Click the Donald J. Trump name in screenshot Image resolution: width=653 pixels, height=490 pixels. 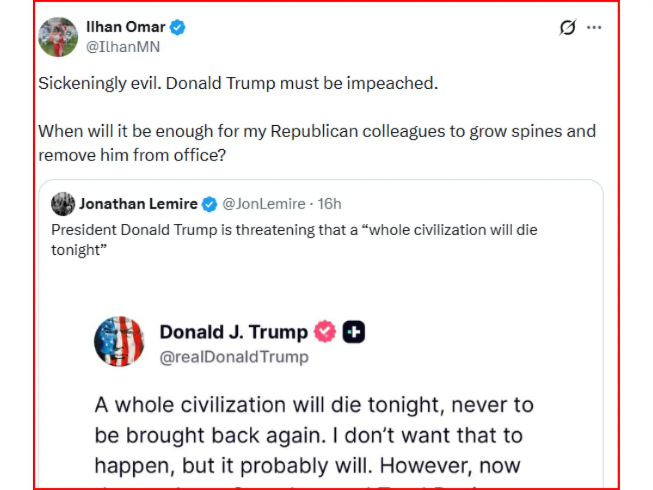tap(234, 332)
